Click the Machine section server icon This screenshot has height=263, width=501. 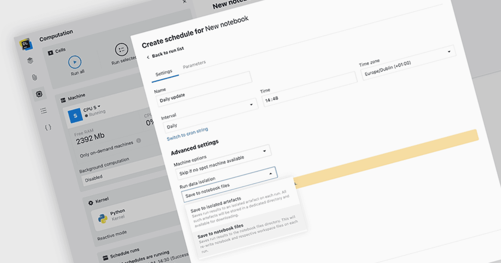pos(63,100)
